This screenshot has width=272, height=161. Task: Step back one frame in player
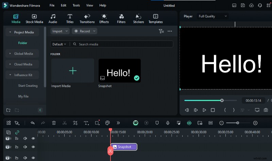[187, 110]
